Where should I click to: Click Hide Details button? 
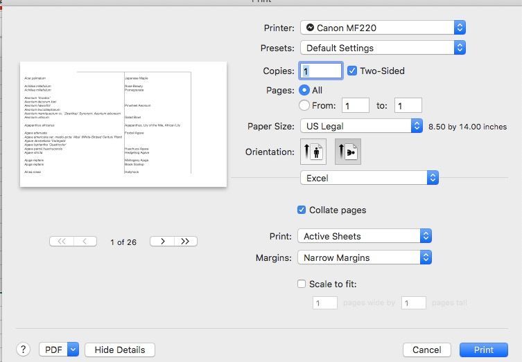(120, 350)
